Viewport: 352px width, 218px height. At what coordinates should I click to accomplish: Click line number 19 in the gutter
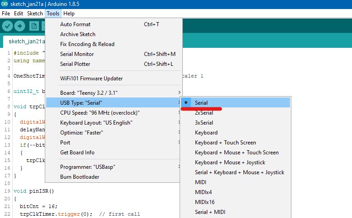point(7,191)
